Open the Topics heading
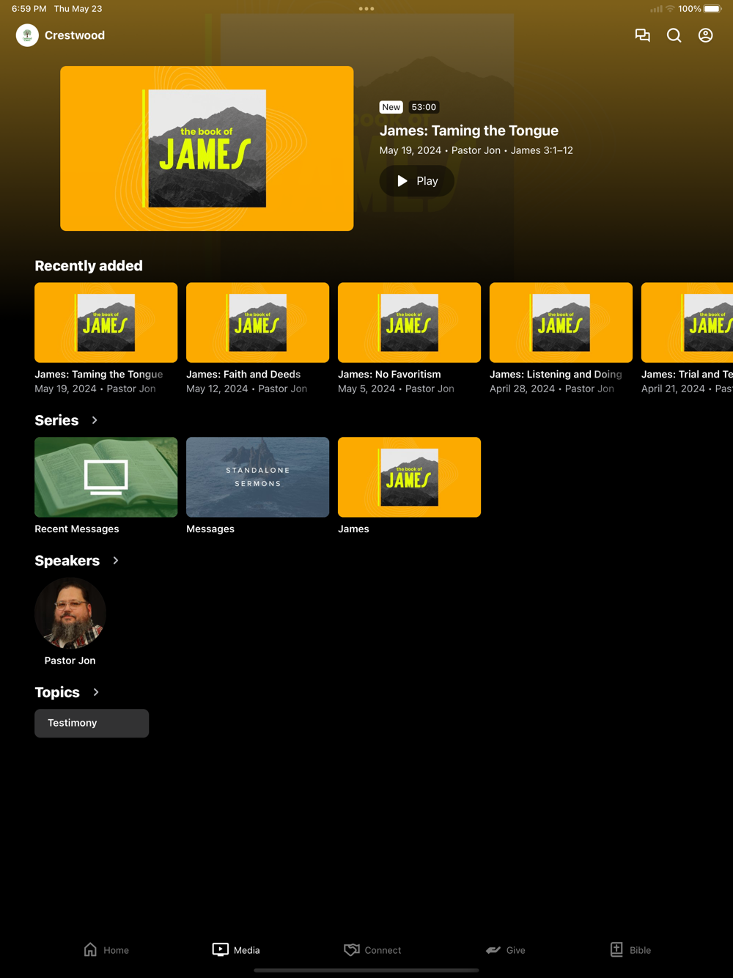 (x=57, y=692)
